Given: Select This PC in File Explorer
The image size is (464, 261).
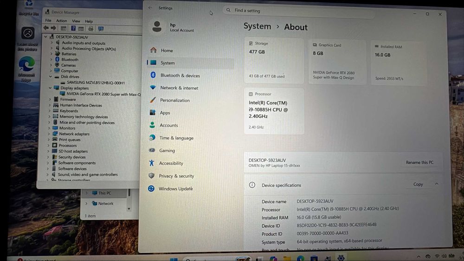Looking at the screenshot, I should (105, 193).
